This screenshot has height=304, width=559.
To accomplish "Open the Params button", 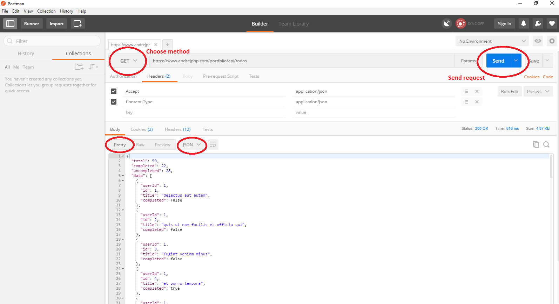I will point(468,61).
